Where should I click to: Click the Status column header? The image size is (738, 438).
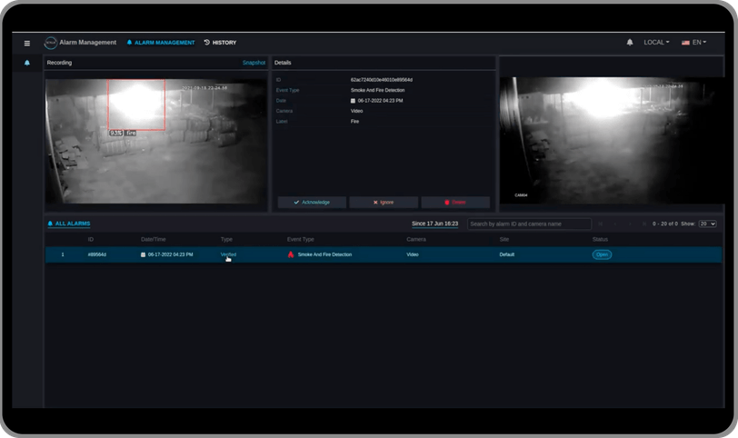pyautogui.click(x=600, y=240)
